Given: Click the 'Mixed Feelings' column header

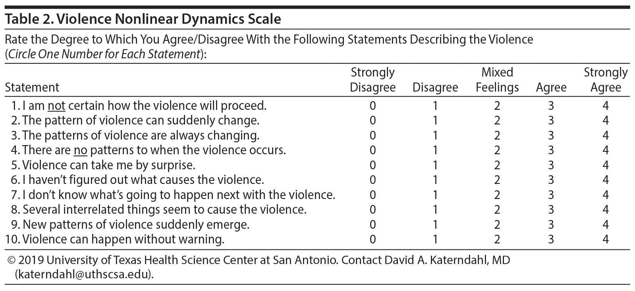Looking at the screenshot, I should (x=497, y=80).
